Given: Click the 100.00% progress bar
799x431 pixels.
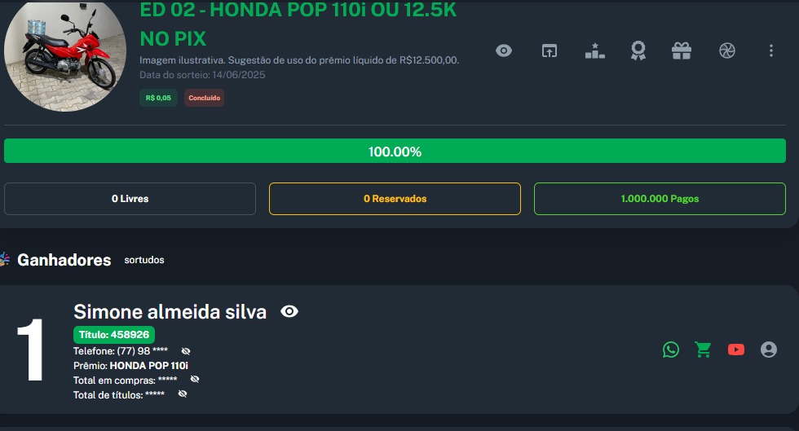Looking at the screenshot, I should [x=395, y=152].
